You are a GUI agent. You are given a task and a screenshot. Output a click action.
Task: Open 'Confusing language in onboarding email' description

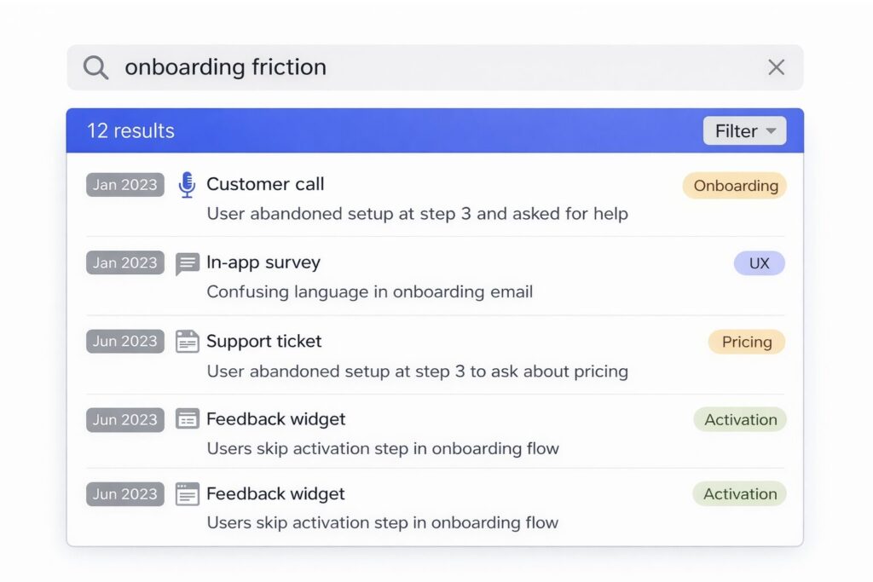(369, 291)
